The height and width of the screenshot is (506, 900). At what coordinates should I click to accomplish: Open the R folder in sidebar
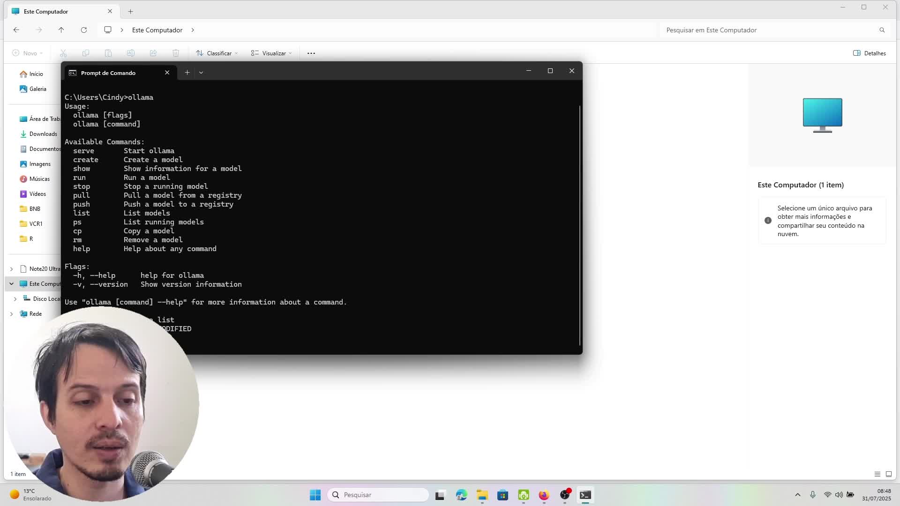[26, 239]
